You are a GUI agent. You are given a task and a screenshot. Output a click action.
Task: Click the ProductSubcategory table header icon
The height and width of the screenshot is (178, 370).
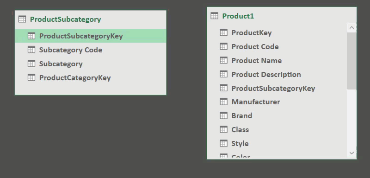[x=22, y=19]
